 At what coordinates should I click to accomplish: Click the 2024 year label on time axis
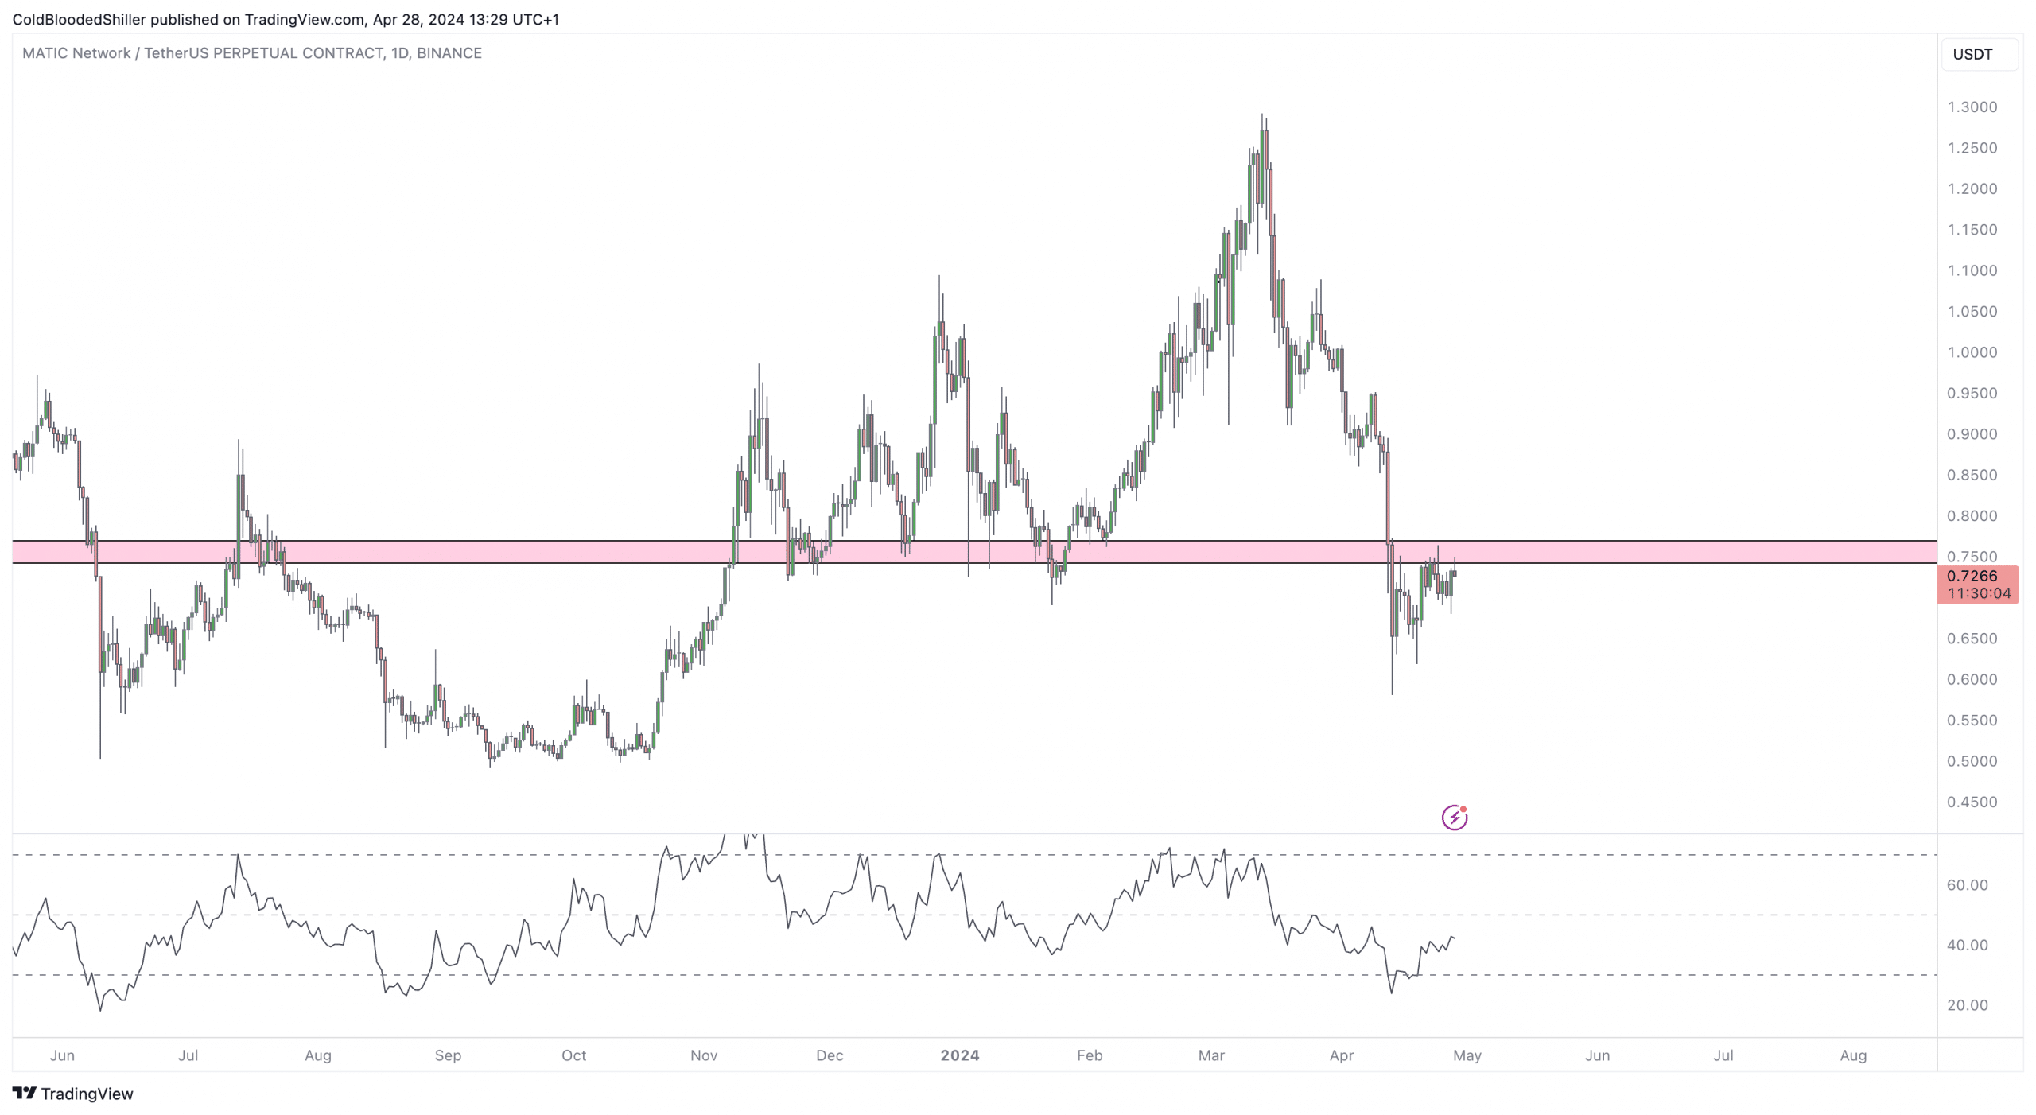coord(959,1055)
